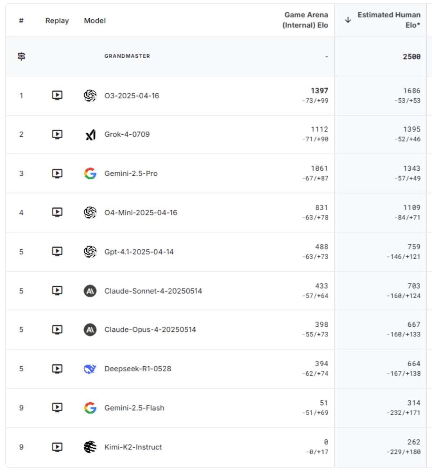Click the Gemini-2.5-Pro model name

(x=131, y=174)
